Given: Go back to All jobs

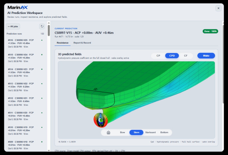Looking at the screenshot, I should [13, 26].
